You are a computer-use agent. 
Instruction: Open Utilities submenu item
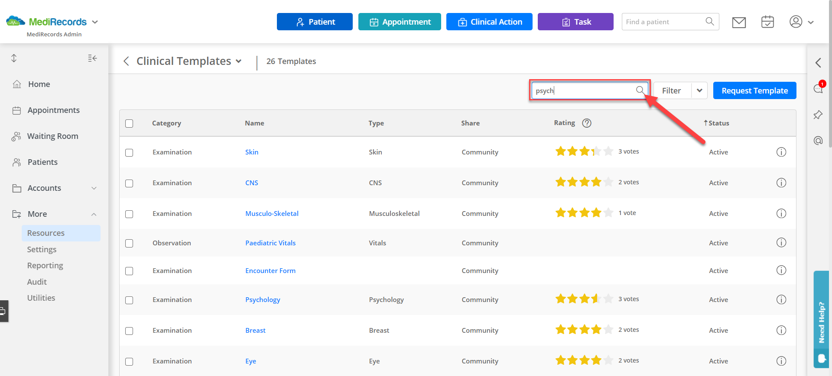pos(41,298)
